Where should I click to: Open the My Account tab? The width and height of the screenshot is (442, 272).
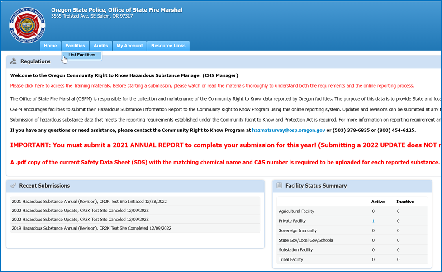click(130, 46)
